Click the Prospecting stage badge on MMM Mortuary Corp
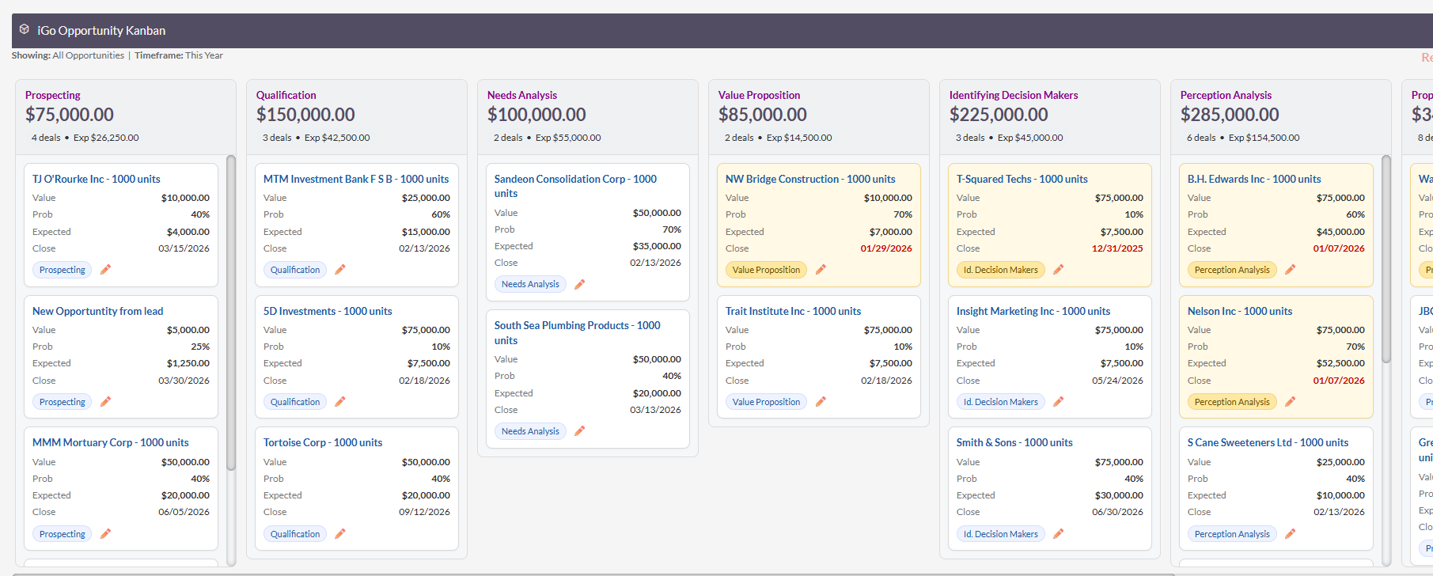This screenshot has height=576, width=1433. point(62,534)
